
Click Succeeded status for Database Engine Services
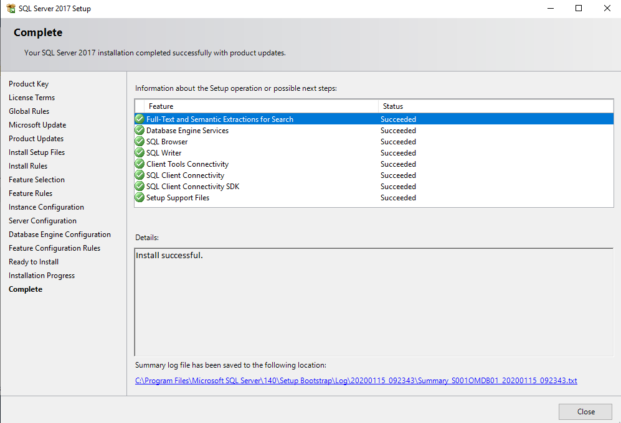point(398,130)
